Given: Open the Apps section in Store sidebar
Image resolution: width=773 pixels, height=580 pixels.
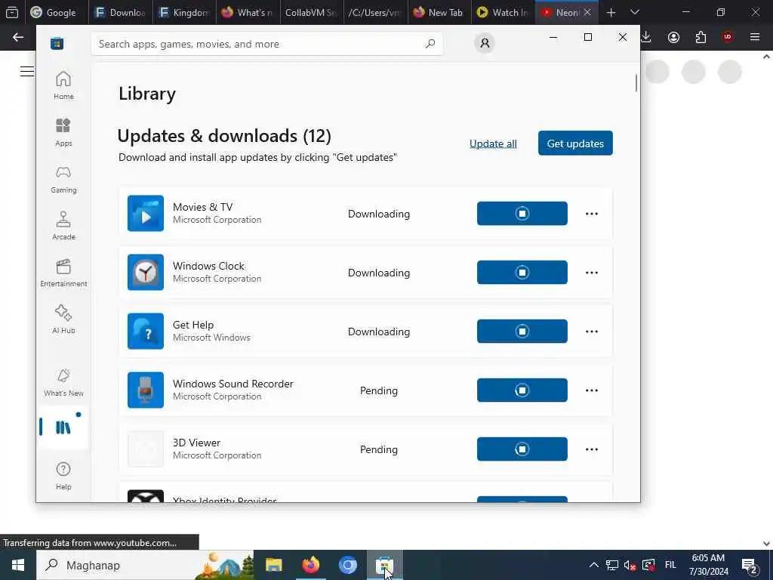Looking at the screenshot, I should pyautogui.click(x=63, y=132).
